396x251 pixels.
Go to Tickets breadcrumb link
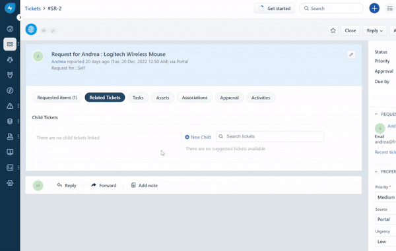click(32, 9)
